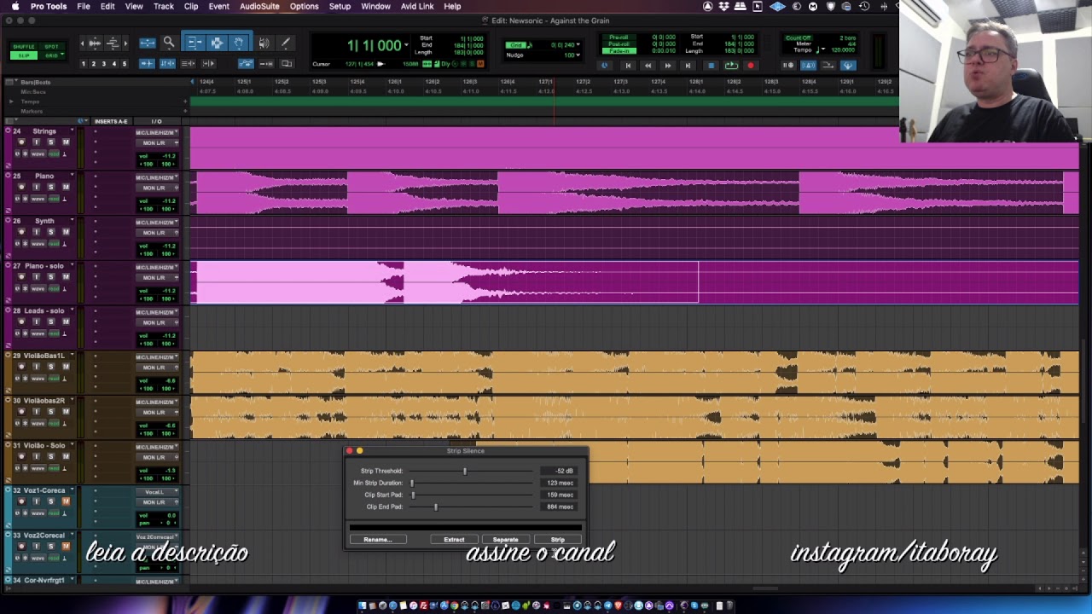The height and width of the screenshot is (614, 1092).
Task: Click the green Loop Play button
Action: pyautogui.click(x=731, y=65)
